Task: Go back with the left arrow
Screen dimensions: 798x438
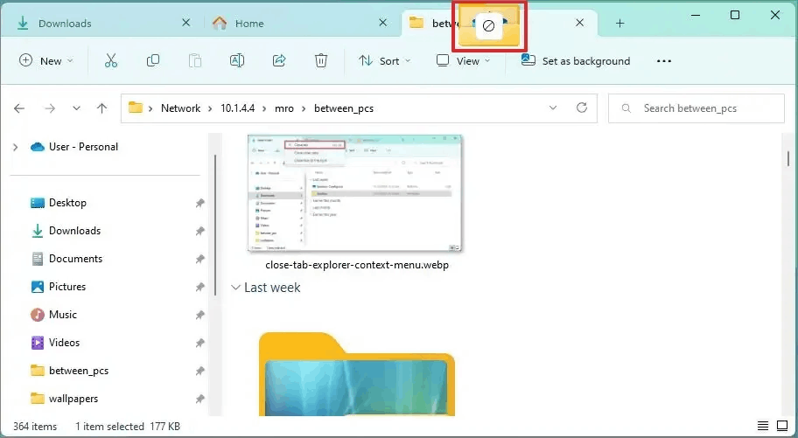Action: pyautogui.click(x=19, y=108)
